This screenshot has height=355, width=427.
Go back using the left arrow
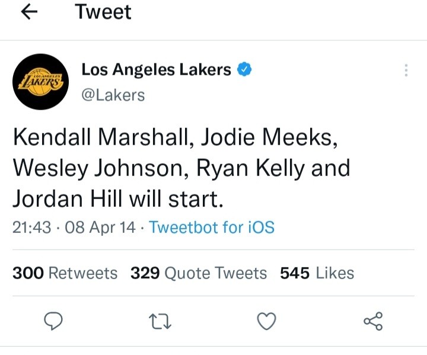(x=30, y=12)
